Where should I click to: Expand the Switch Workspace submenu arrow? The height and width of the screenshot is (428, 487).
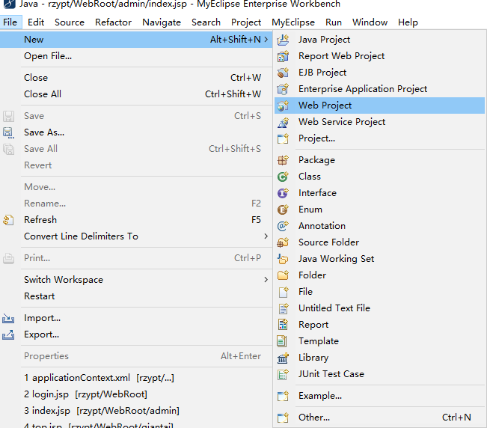(x=266, y=280)
